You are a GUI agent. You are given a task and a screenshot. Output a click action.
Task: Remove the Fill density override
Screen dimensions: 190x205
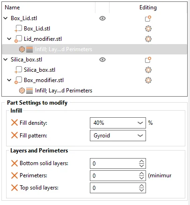(x=15, y=122)
